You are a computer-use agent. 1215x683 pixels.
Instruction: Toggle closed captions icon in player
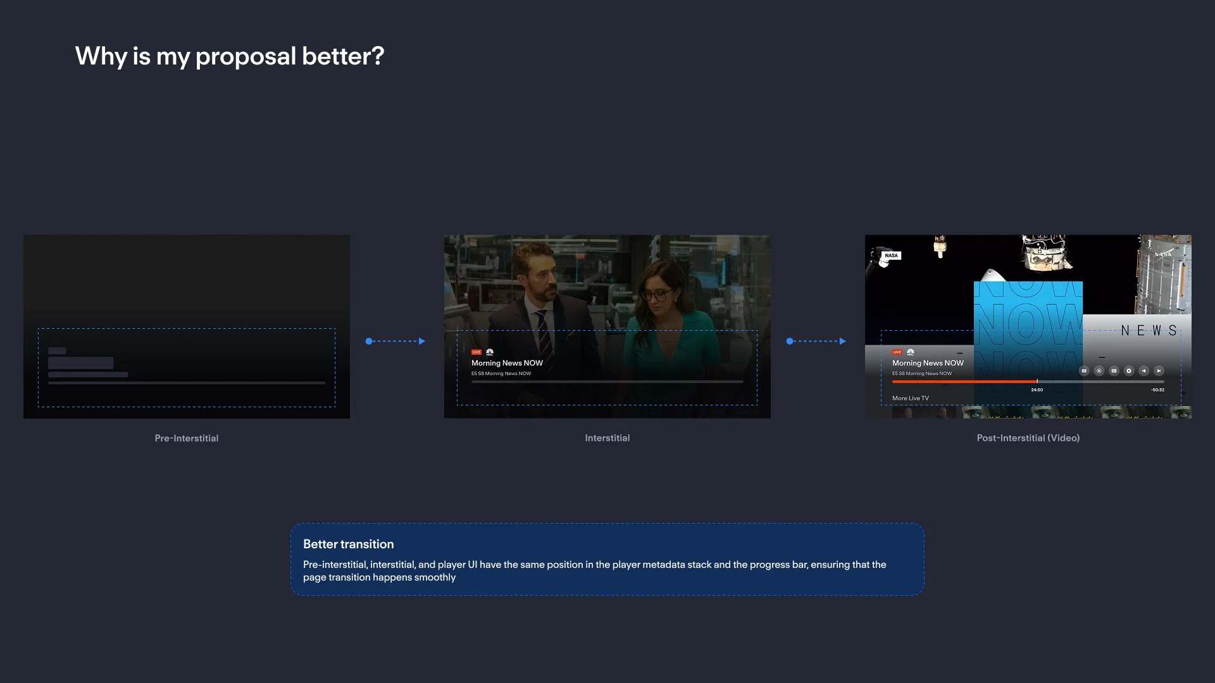[1114, 371]
